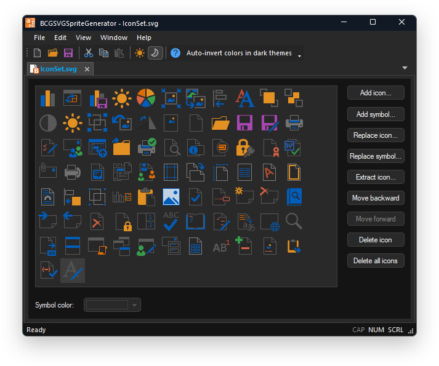Click the New document toolbar icon
439x366 pixels.
(x=37, y=53)
